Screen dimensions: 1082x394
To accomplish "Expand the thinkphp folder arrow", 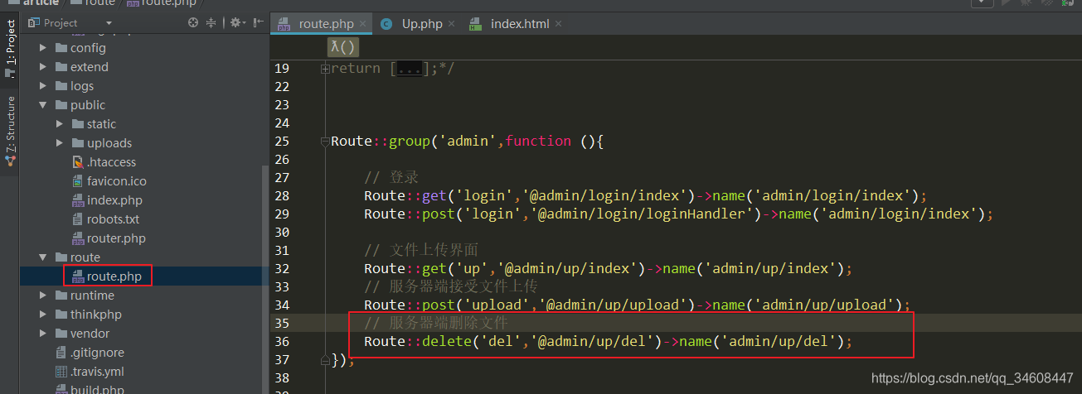I will (44, 315).
